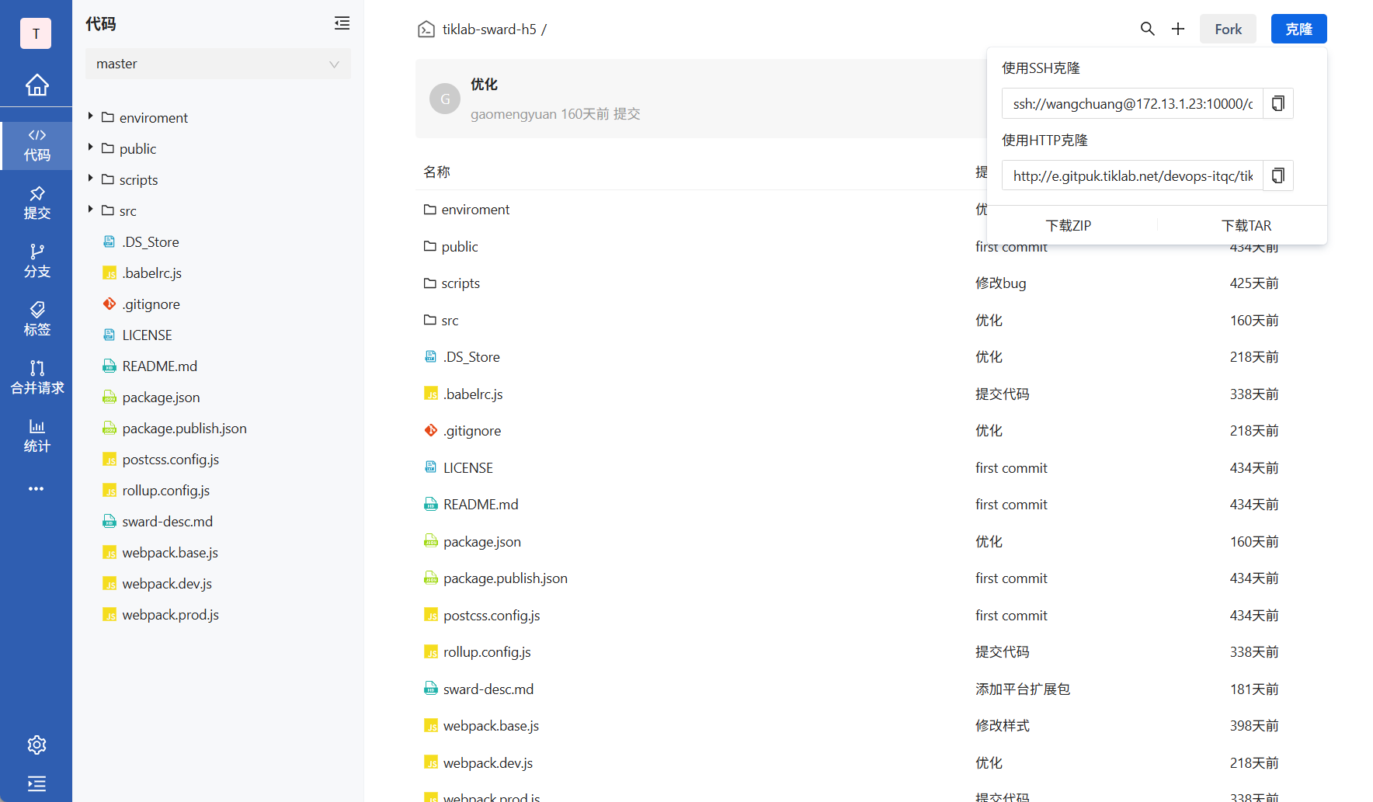Open the settings gear icon

pyautogui.click(x=36, y=745)
